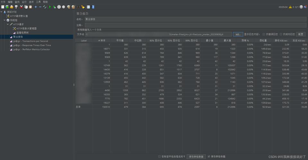Select jp@gc - Response Times Over Time
308x160 pixels.
32,45
